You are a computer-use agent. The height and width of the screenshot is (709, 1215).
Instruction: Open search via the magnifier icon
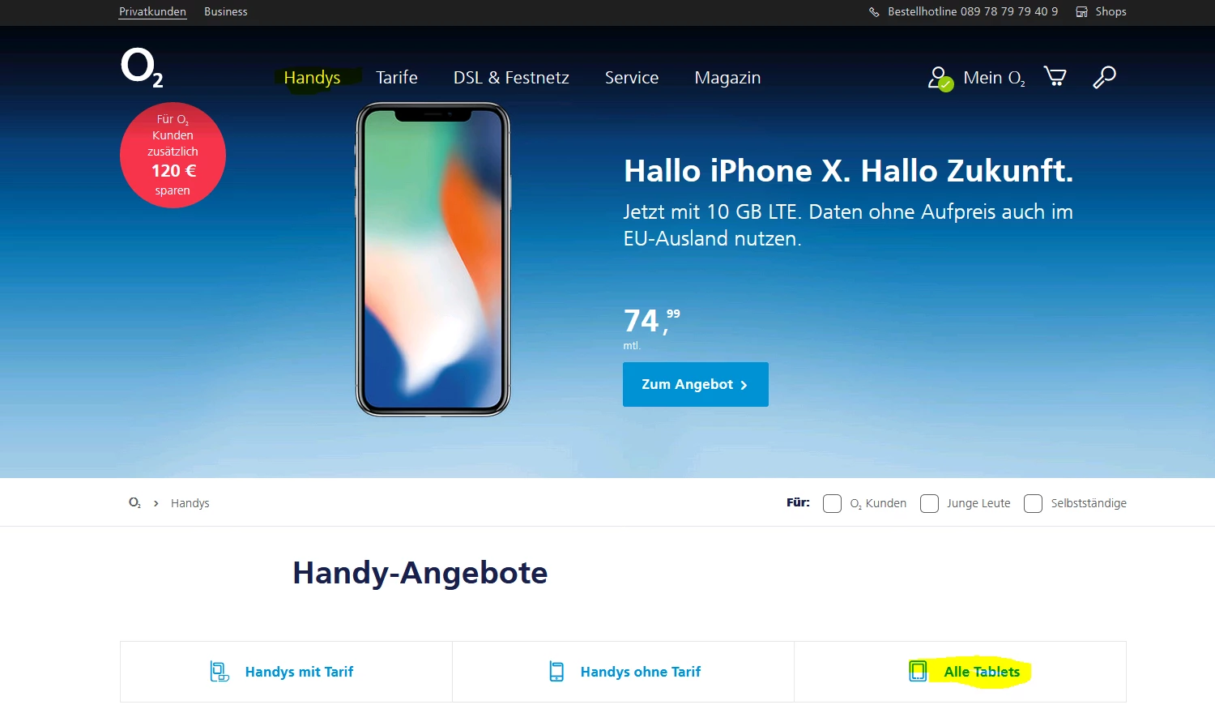(x=1104, y=77)
